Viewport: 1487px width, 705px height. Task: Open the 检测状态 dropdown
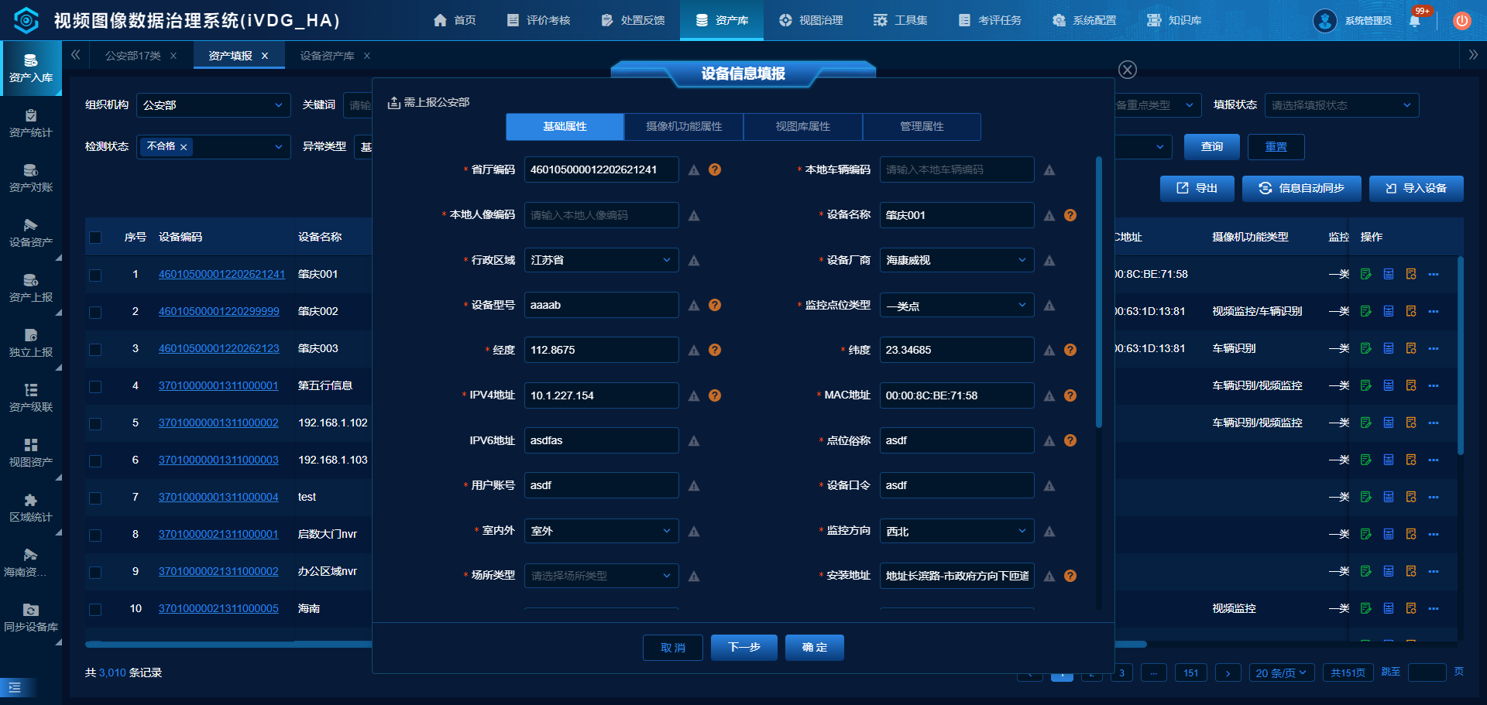click(x=214, y=147)
